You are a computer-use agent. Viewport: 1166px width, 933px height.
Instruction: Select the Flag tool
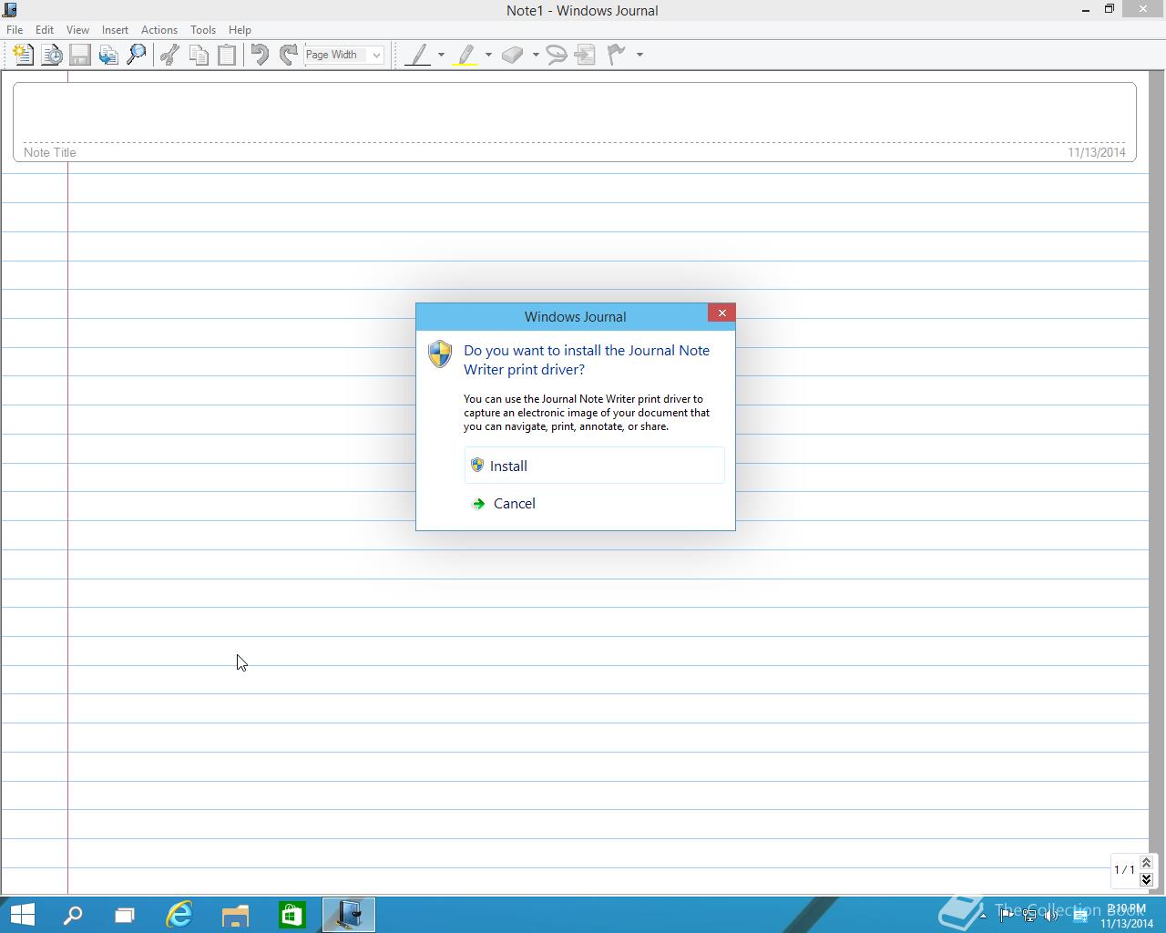[x=617, y=55]
